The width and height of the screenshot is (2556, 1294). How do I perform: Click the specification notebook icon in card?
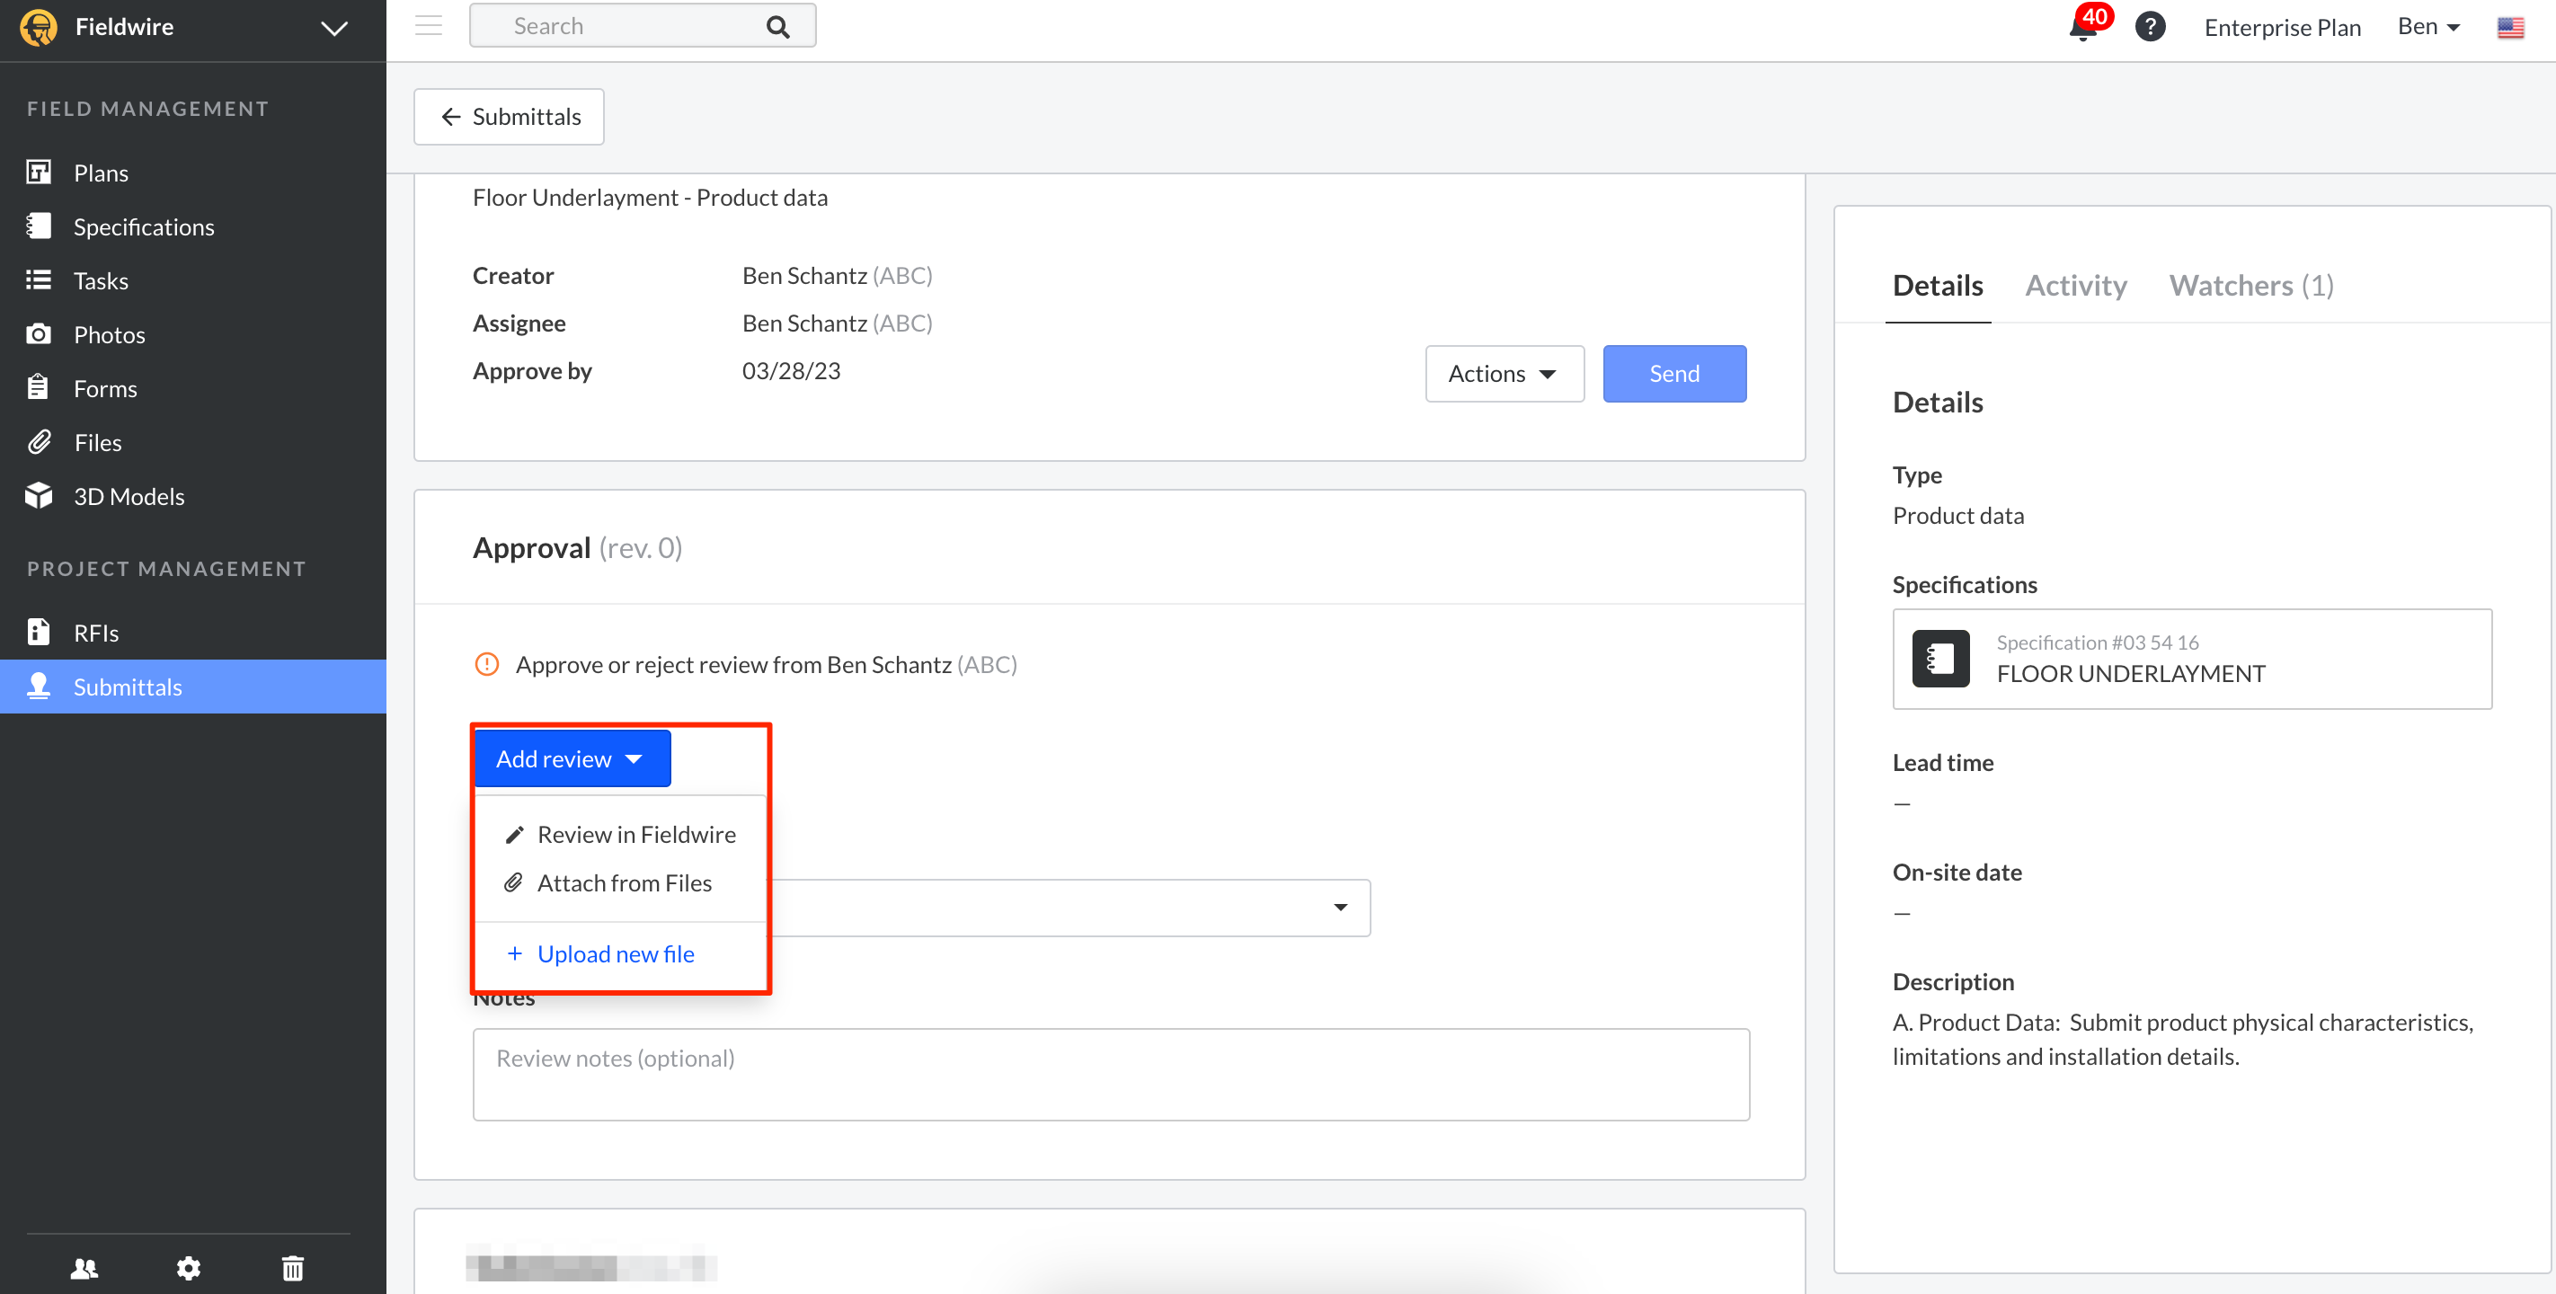point(1939,659)
